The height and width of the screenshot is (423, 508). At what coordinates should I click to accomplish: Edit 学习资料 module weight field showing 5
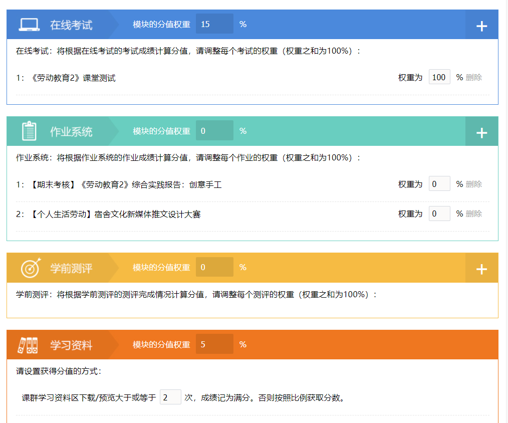click(x=214, y=344)
